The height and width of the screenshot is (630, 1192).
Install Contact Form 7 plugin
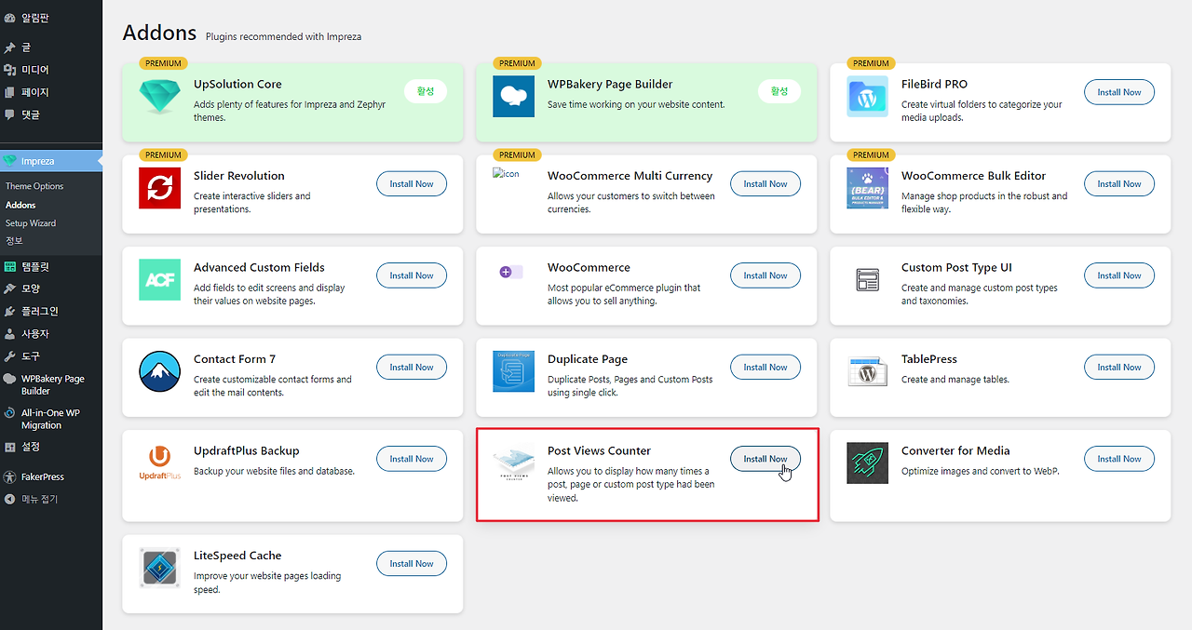412,367
